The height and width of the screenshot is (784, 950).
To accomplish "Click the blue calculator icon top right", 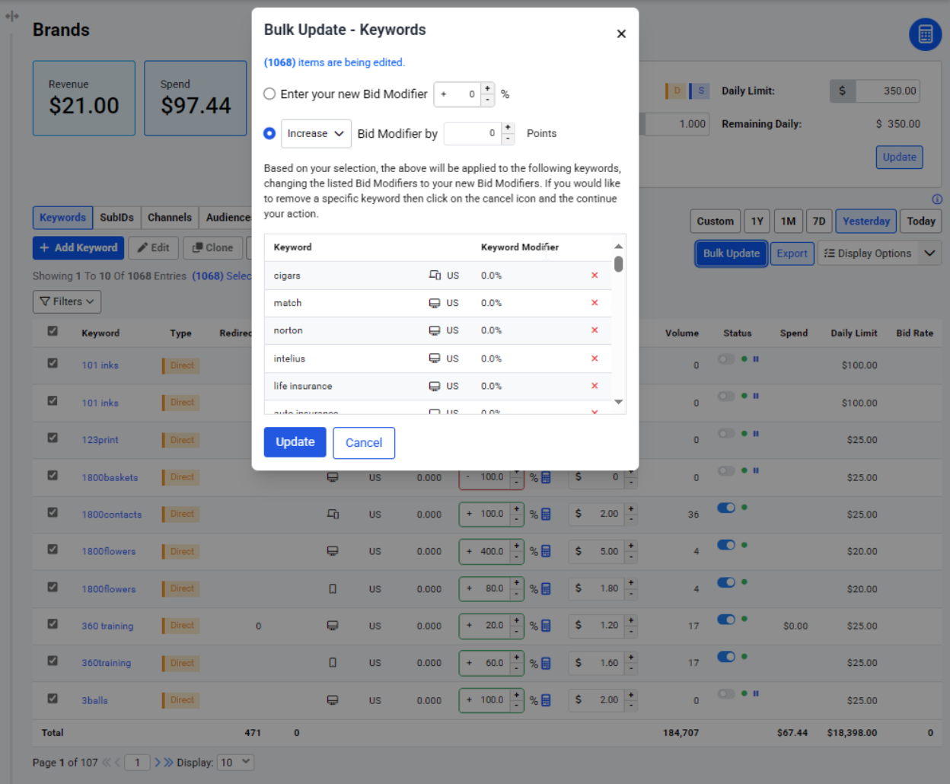I will 925,34.
